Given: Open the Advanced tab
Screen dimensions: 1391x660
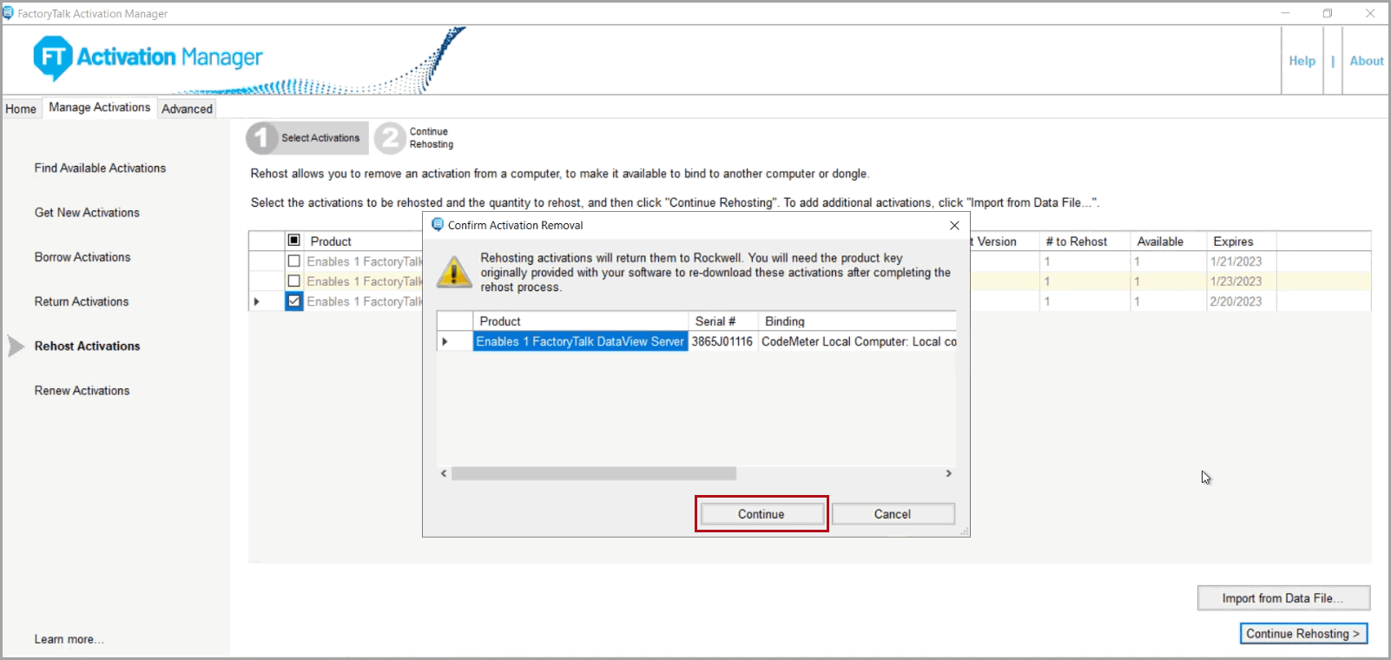Looking at the screenshot, I should pos(187,109).
